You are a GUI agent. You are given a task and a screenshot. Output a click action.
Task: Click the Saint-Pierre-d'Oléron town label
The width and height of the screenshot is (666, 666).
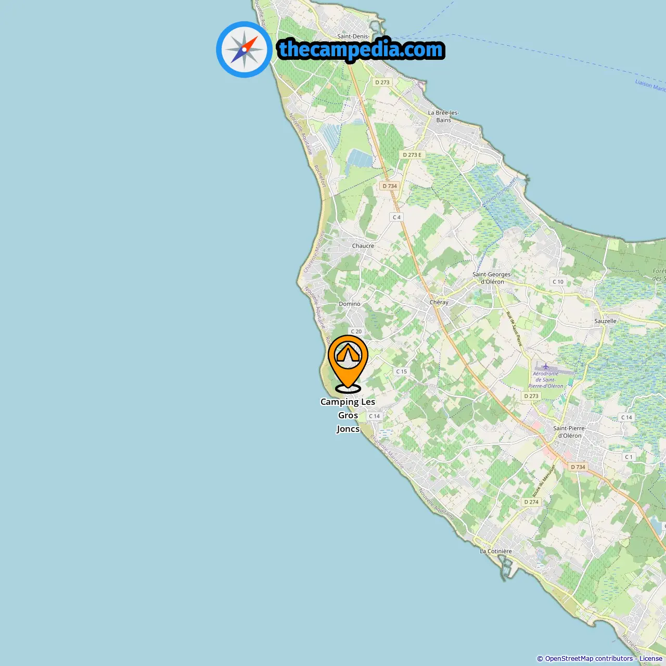pos(569,432)
